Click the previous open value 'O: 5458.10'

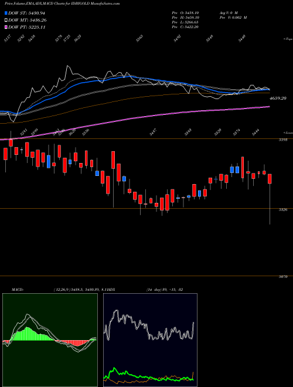(x=190, y=13)
